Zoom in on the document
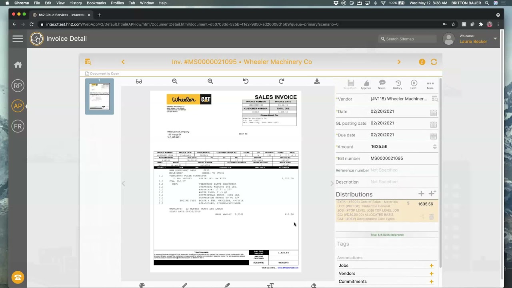The width and height of the screenshot is (512, 288). click(210, 81)
